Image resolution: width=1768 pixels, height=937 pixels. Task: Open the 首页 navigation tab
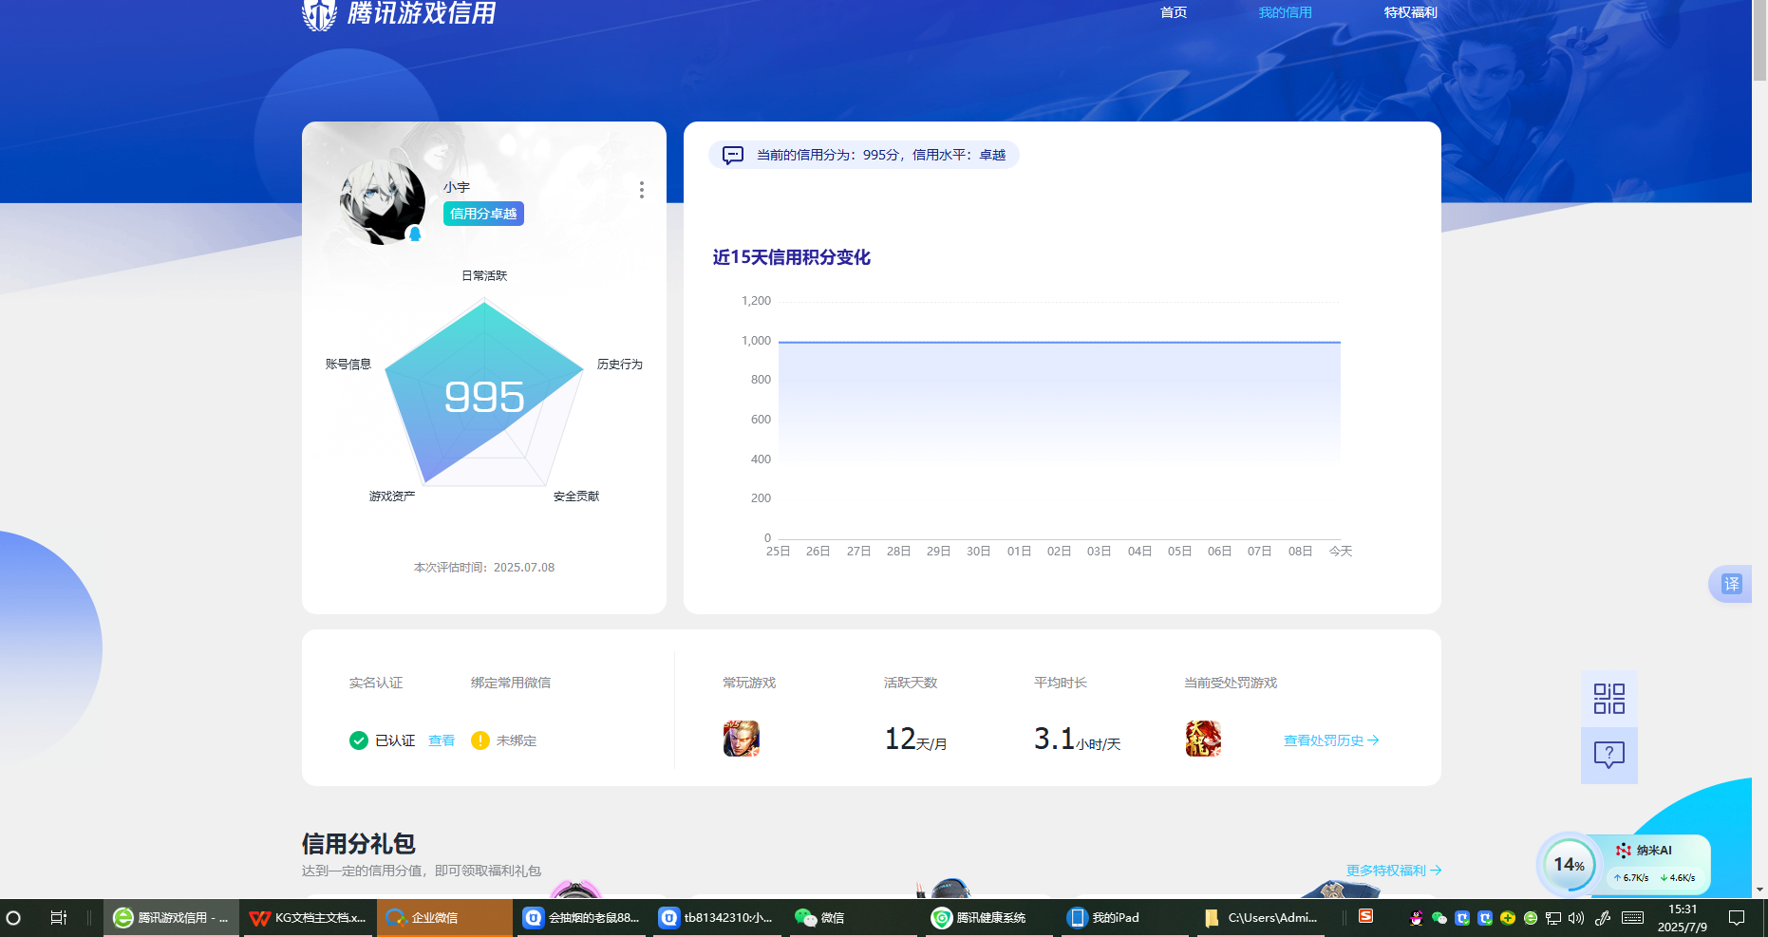[1174, 12]
